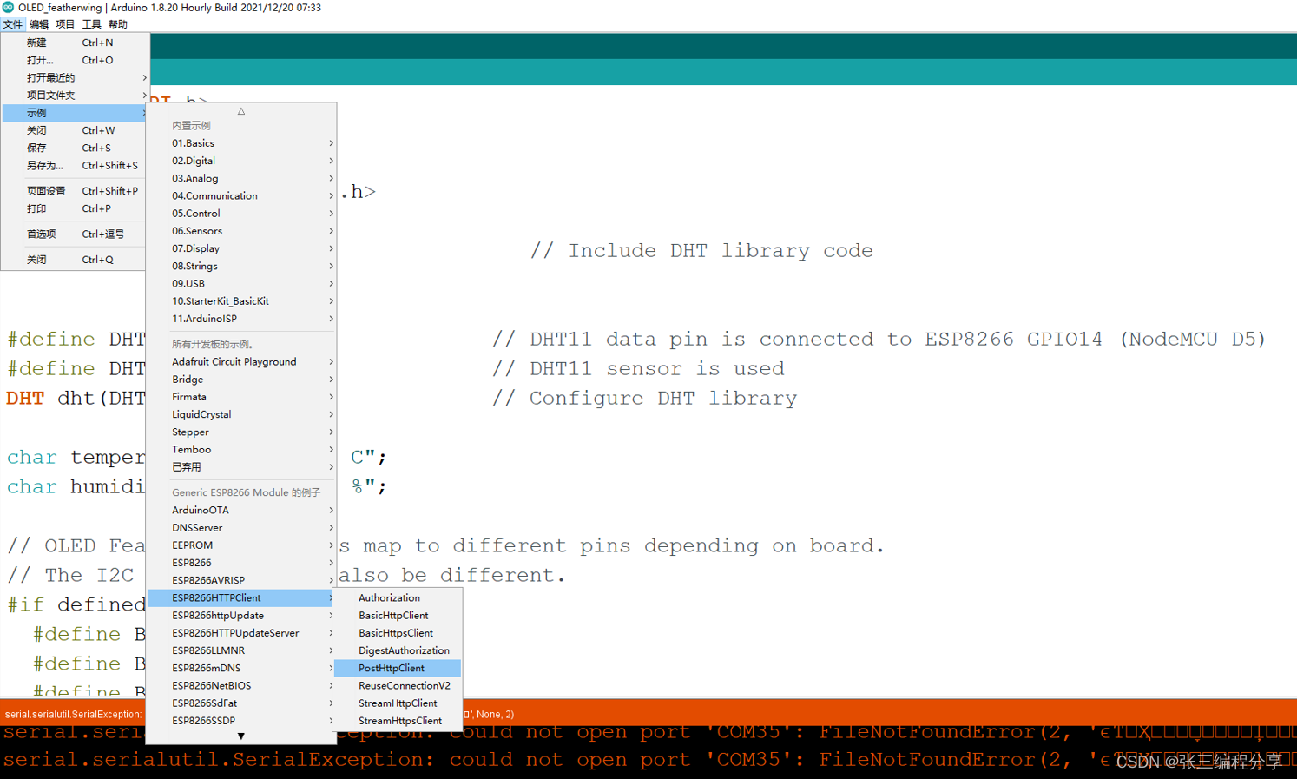The height and width of the screenshot is (779, 1297).
Task: Open Firmata examples submenu
Action: 241,397
